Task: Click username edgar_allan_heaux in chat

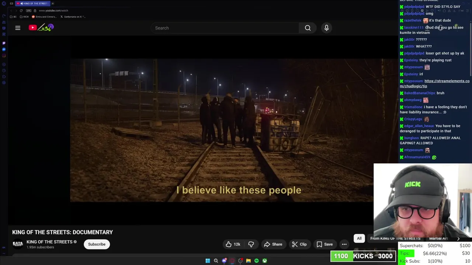Action: 419,126
